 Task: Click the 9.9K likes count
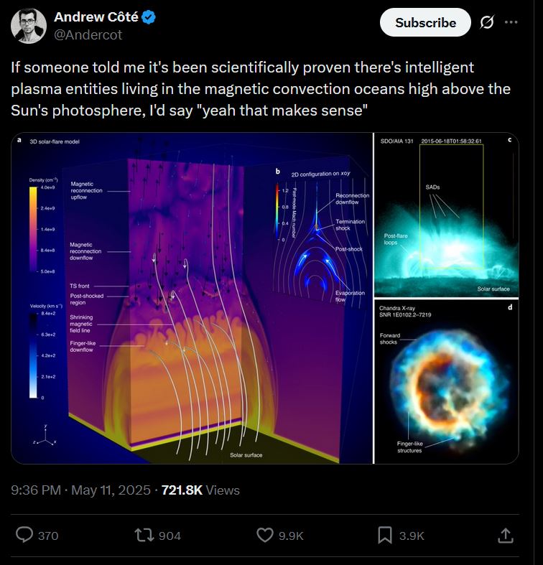291,536
